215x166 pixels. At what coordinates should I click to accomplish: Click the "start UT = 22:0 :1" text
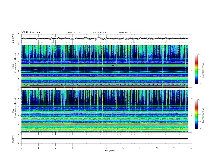131,33
